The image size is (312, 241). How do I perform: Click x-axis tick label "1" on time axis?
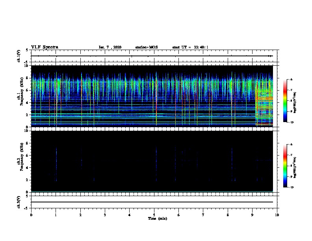56,215
